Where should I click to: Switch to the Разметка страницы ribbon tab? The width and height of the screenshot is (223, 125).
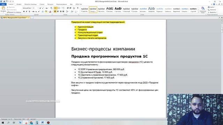(x=31, y=4)
